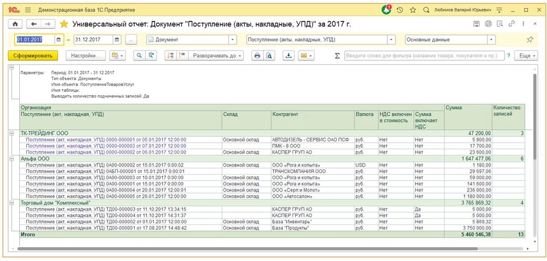Viewport: 547px width, 261px height.
Task: Click the start date field 01.01.2017
Action: pos(34,39)
